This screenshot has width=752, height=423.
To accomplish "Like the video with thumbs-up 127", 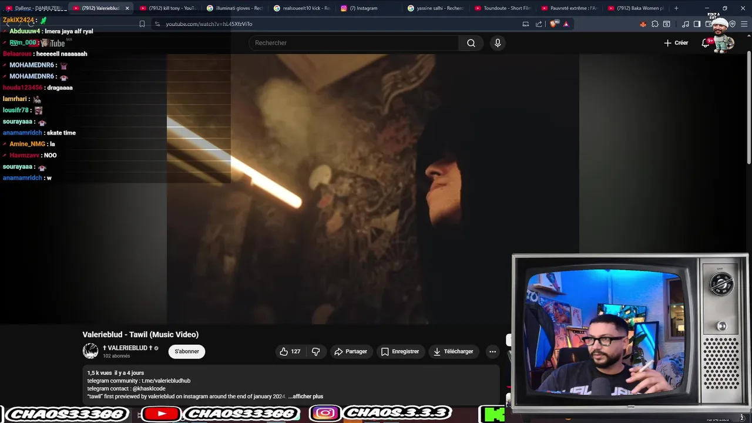I will coord(290,351).
